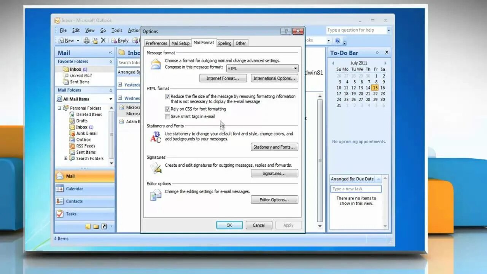Switch to the Mail Setup tab
The image size is (487, 274).
coord(180,43)
